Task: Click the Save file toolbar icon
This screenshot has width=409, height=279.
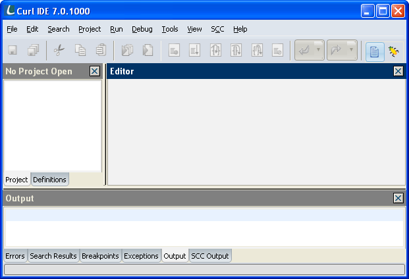Action: tap(13, 51)
